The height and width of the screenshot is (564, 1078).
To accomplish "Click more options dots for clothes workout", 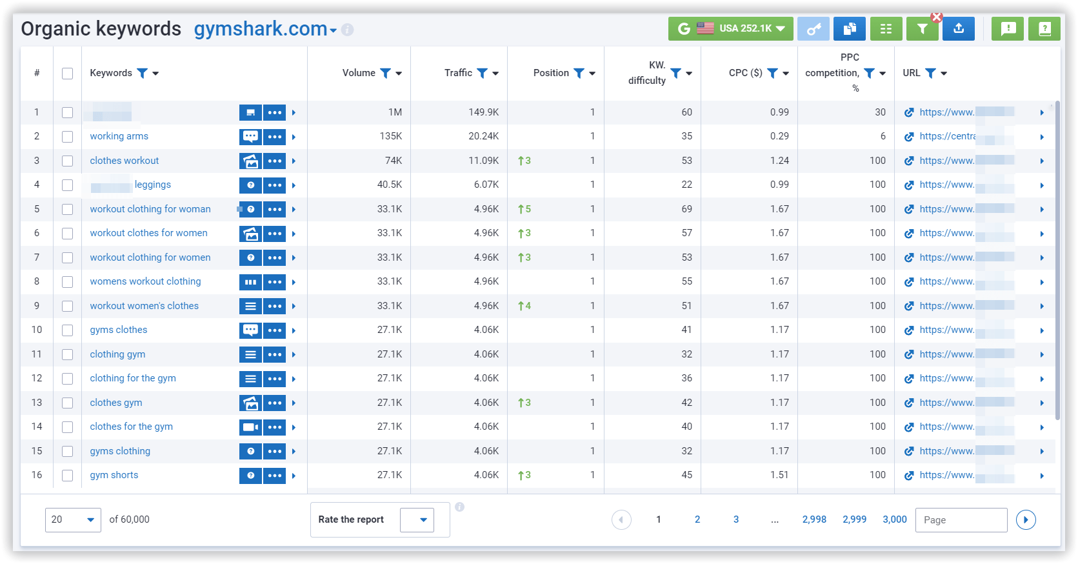I will click(275, 161).
